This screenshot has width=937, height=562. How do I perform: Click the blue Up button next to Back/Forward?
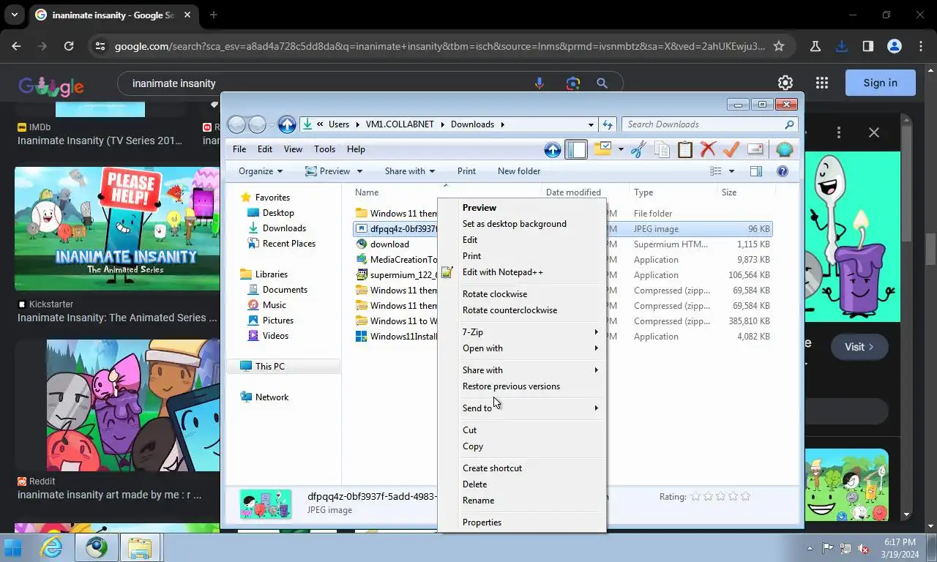click(287, 124)
